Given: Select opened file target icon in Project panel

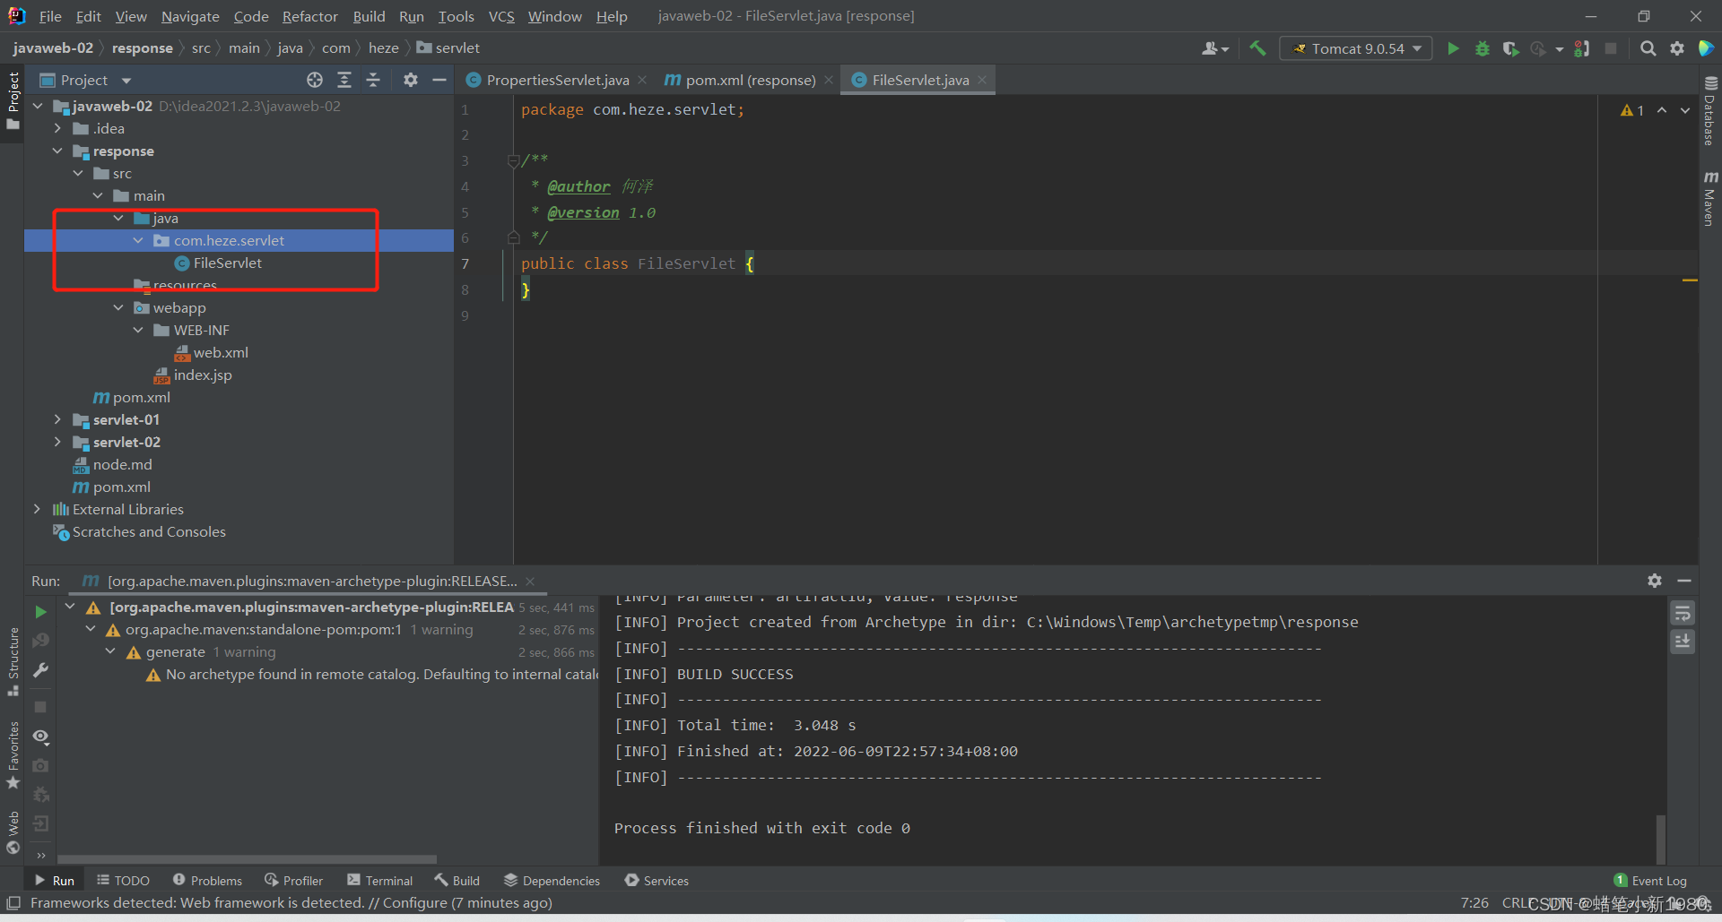Looking at the screenshot, I should pos(315,80).
